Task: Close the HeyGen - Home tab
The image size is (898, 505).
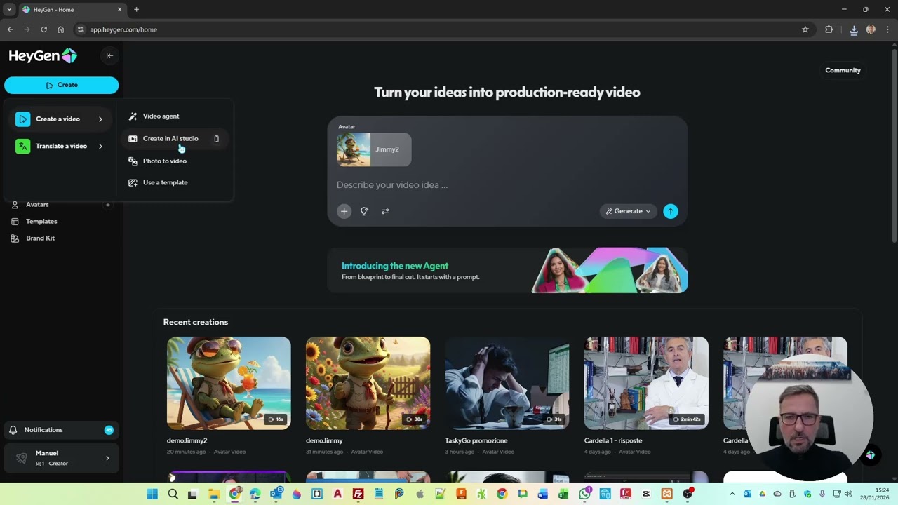Action: click(119, 10)
